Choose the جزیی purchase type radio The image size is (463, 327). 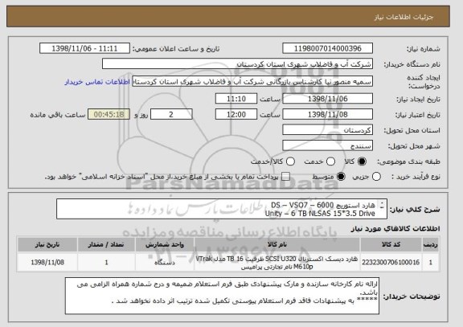point(376,177)
